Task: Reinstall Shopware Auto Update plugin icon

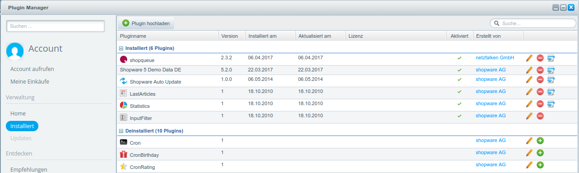Action: click(551, 80)
